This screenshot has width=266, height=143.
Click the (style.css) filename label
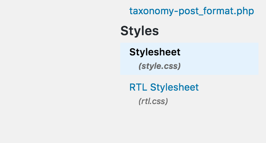pyautogui.click(x=160, y=66)
